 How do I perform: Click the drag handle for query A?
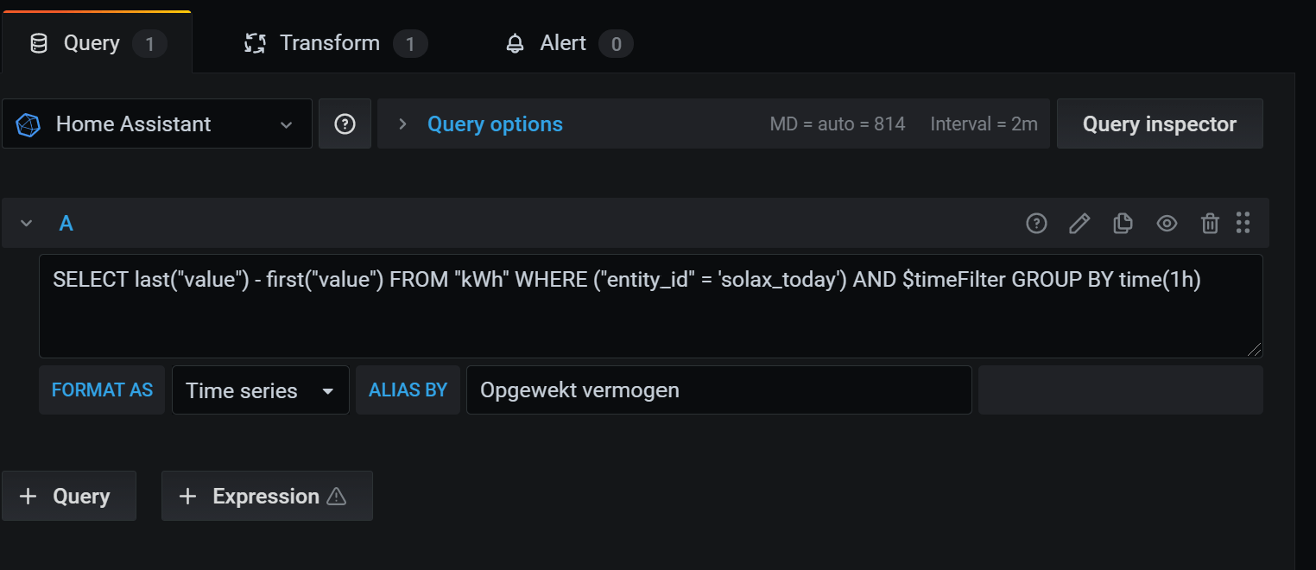[1243, 223]
